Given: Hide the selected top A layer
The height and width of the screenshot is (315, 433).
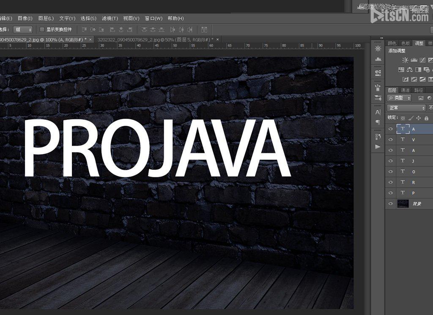Looking at the screenshot, I should 390,129.
